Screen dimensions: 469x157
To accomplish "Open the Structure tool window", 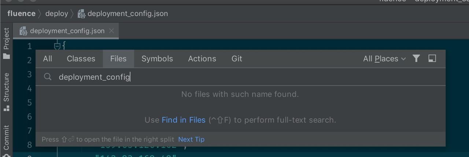I will click(x=7, y=92).
